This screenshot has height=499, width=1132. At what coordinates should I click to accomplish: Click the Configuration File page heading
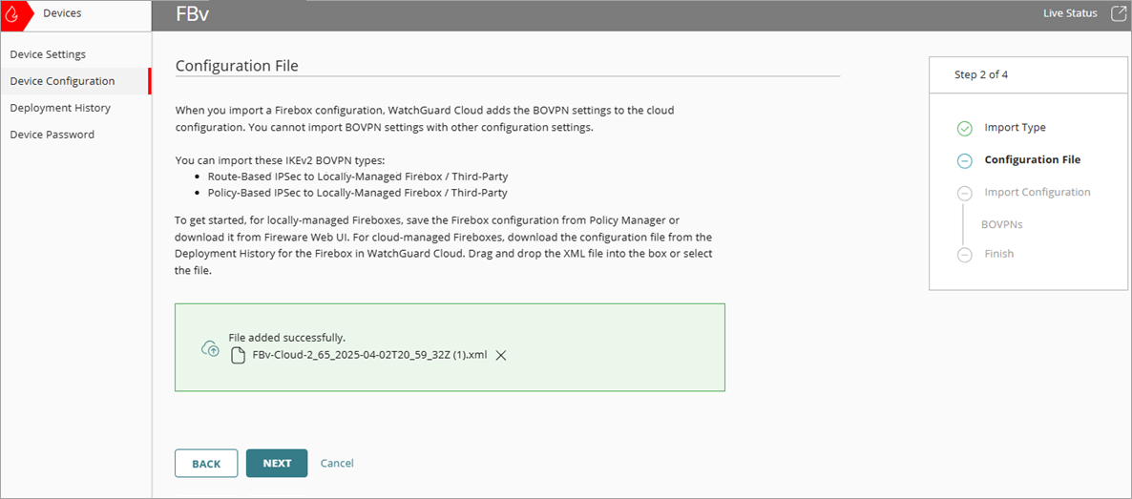coord(237,65)
